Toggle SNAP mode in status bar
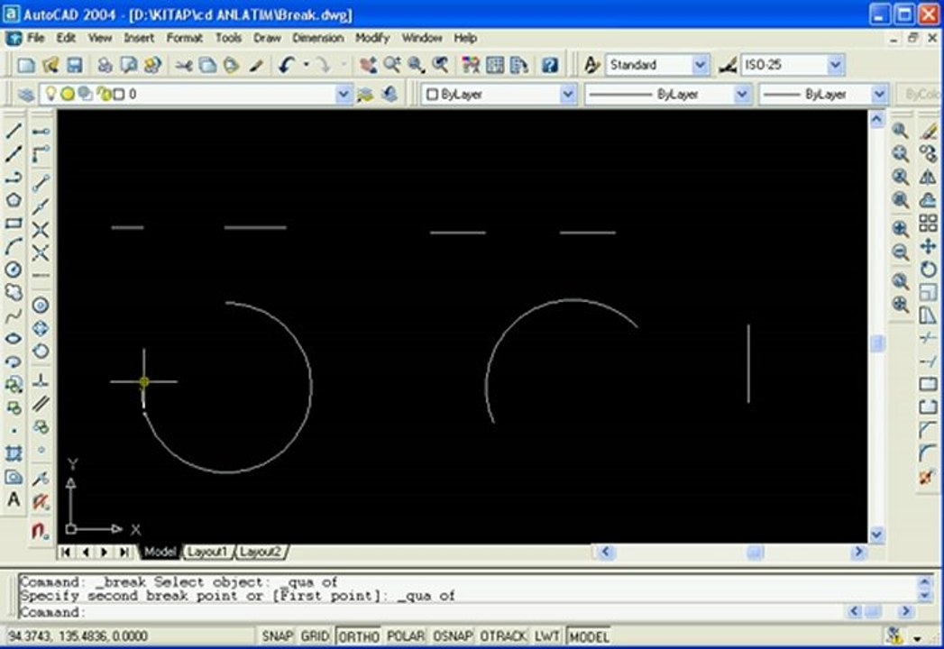Viewport: 944px width, 649px height. pos(276,636)
